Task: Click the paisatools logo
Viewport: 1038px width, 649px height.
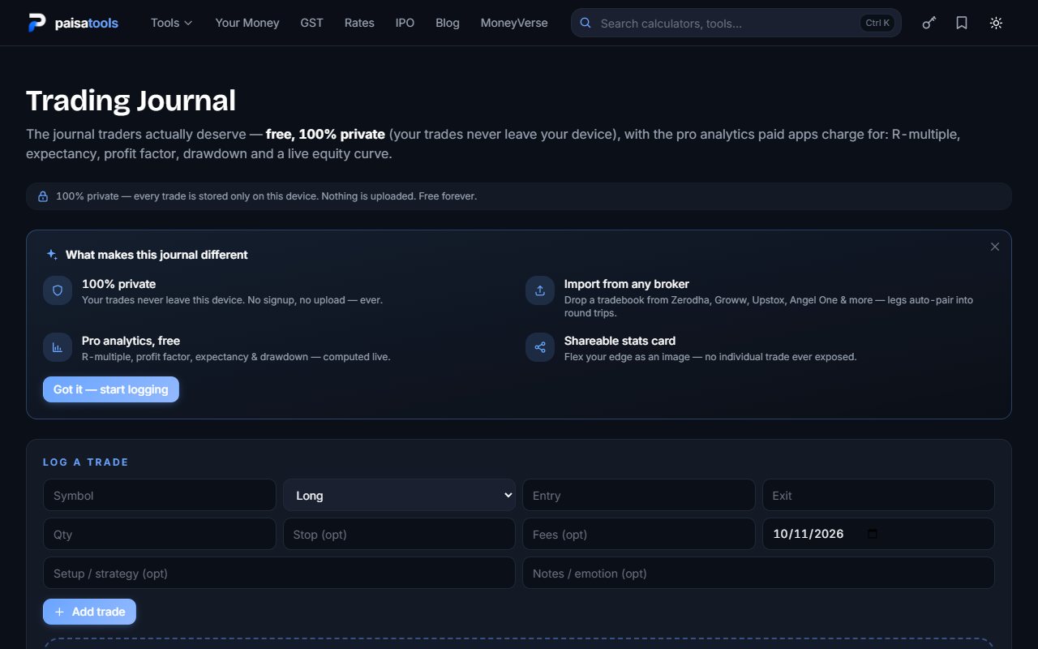Action: tap(73, 23)
